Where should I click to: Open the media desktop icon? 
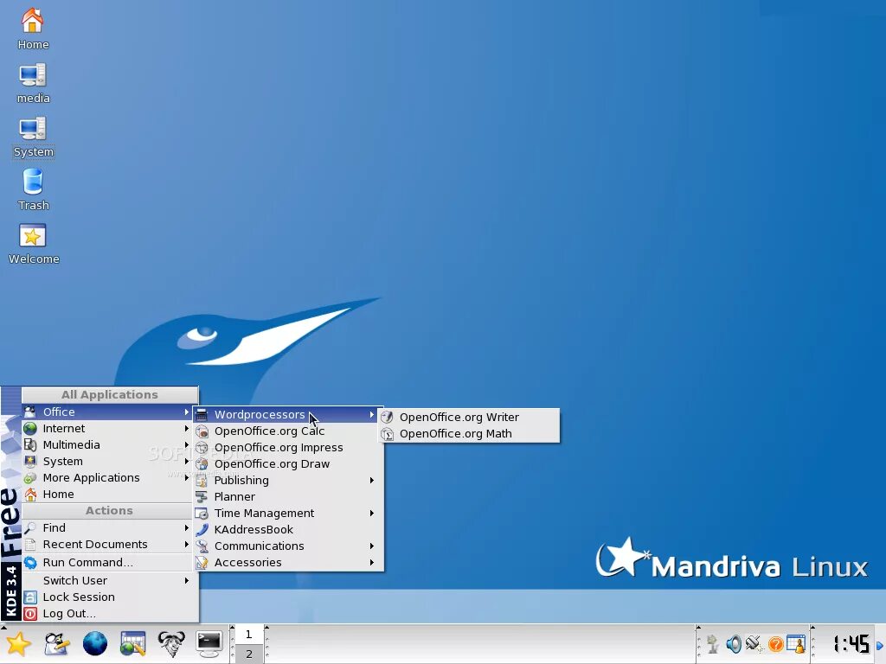[x=33, y=83]
